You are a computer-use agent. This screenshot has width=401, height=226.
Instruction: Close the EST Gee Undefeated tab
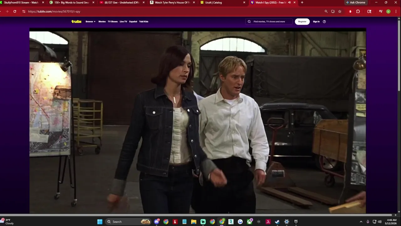(x=144, y=3)
